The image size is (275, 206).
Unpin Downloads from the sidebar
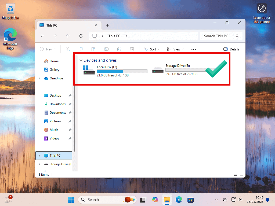(70, 104)
